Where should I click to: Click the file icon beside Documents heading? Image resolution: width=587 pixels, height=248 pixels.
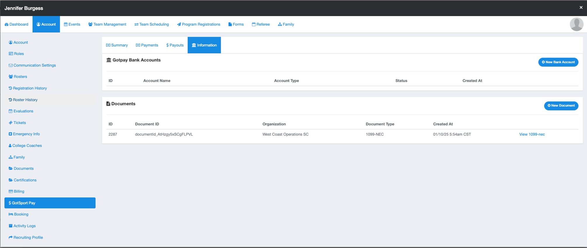pos(108,104)
